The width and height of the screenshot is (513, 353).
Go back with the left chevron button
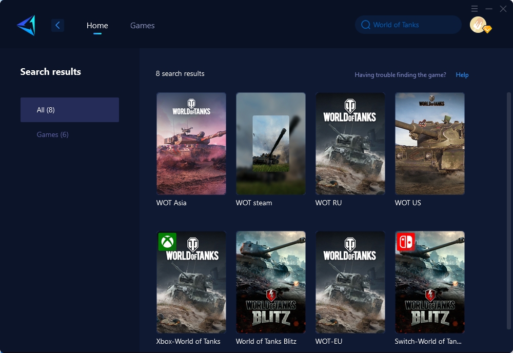tap(57, 25)
